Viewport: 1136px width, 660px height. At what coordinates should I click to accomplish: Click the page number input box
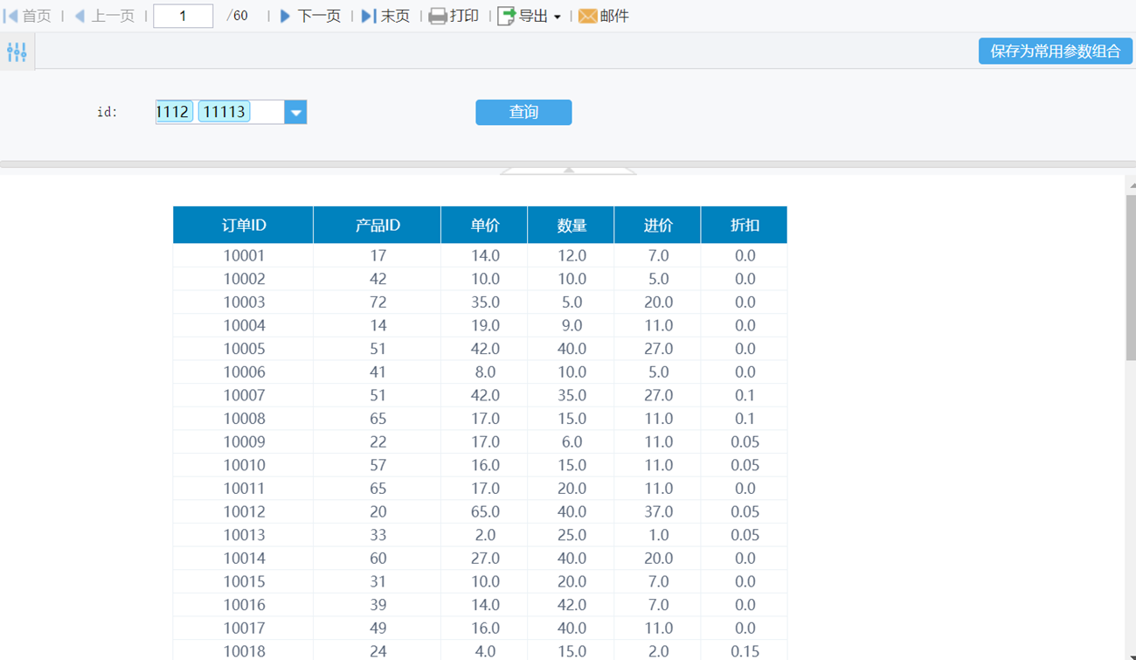pos(183,16)
